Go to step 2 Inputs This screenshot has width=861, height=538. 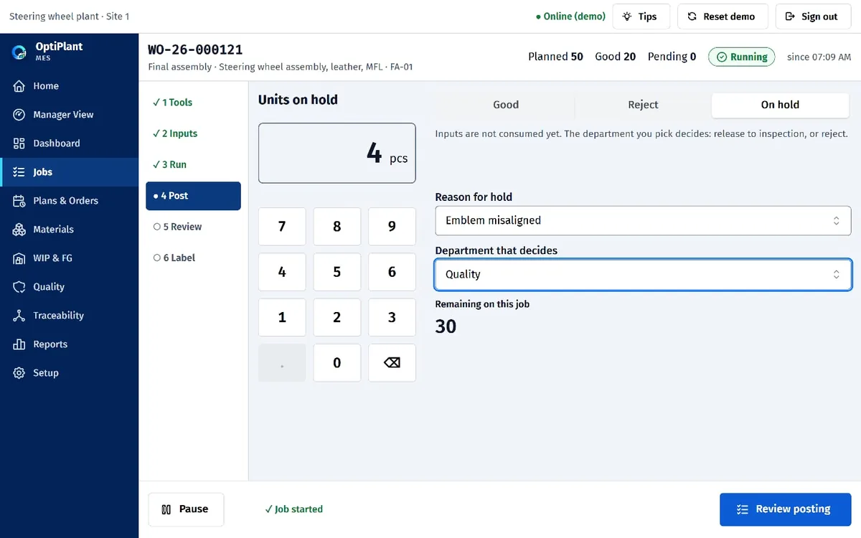193,133
